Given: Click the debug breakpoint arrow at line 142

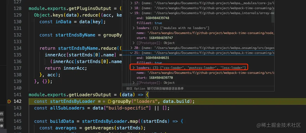Looking at the screenshot, I should (x=9, y=101).
